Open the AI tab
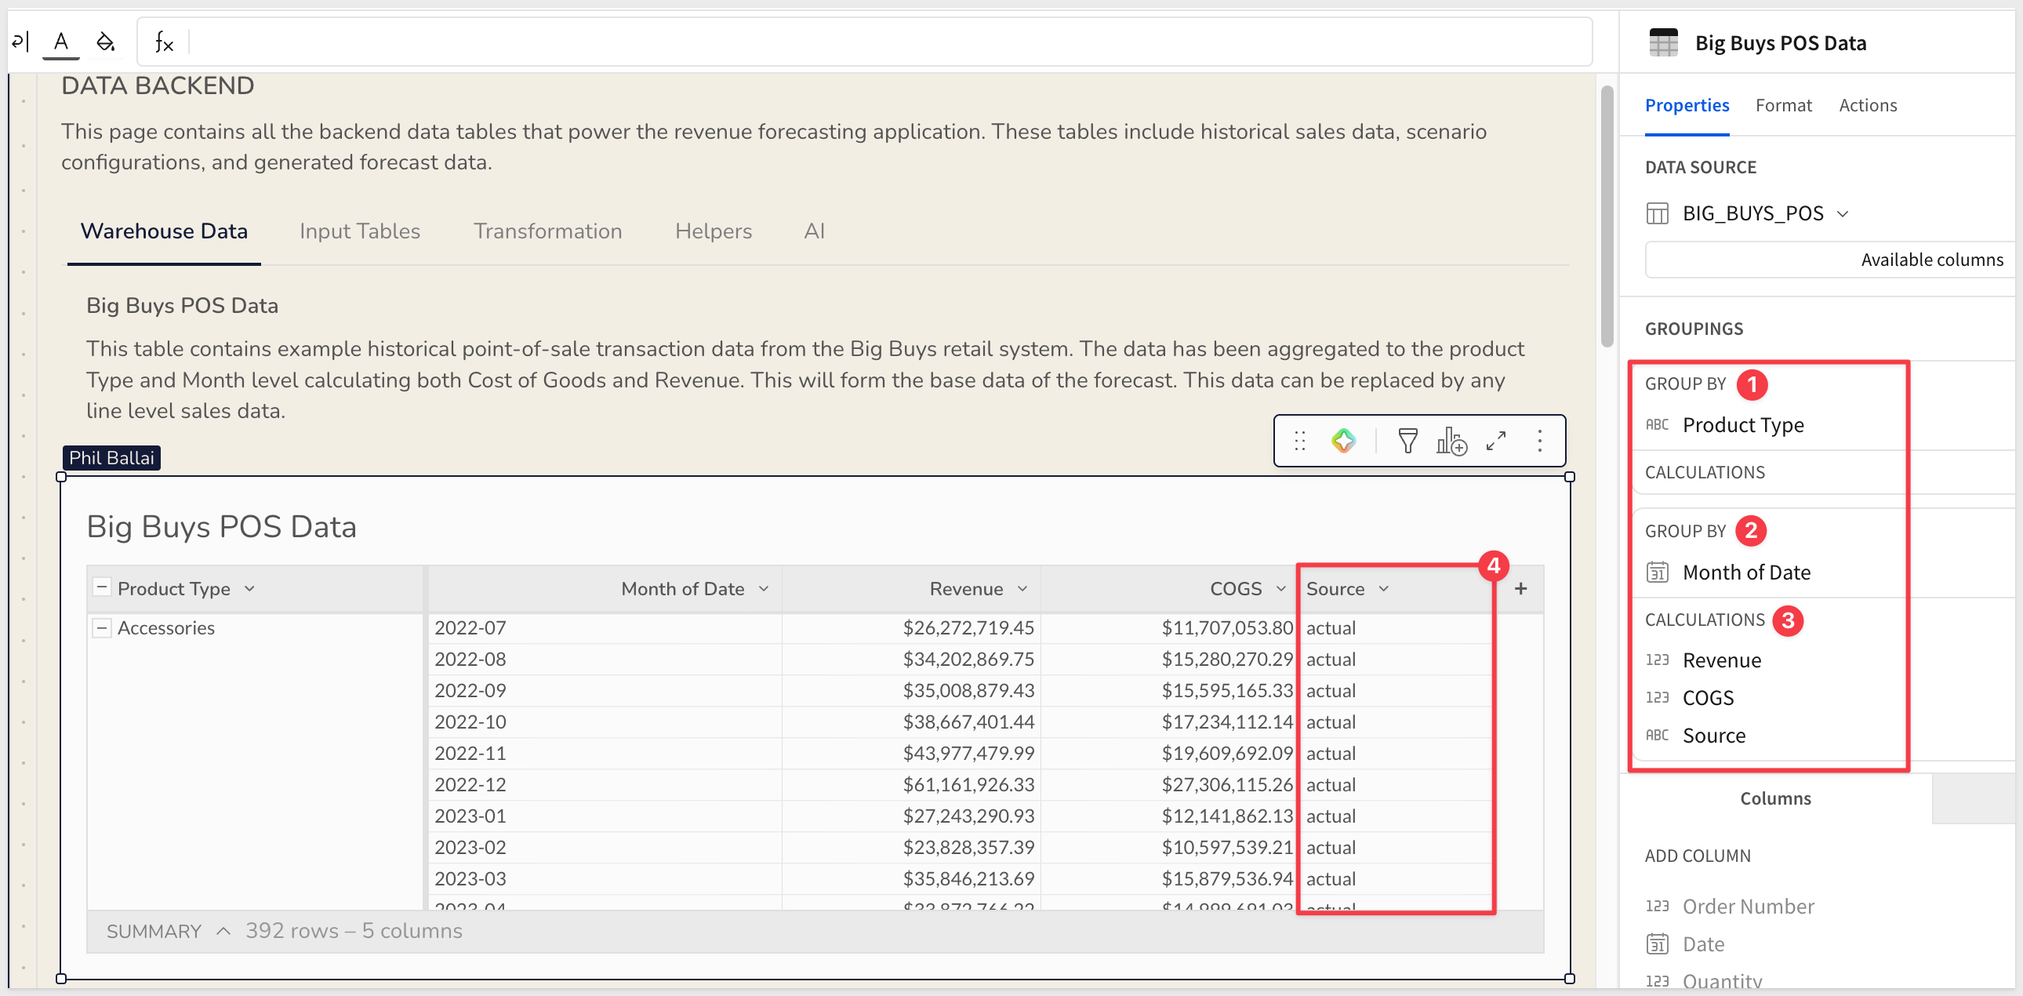 815,231
